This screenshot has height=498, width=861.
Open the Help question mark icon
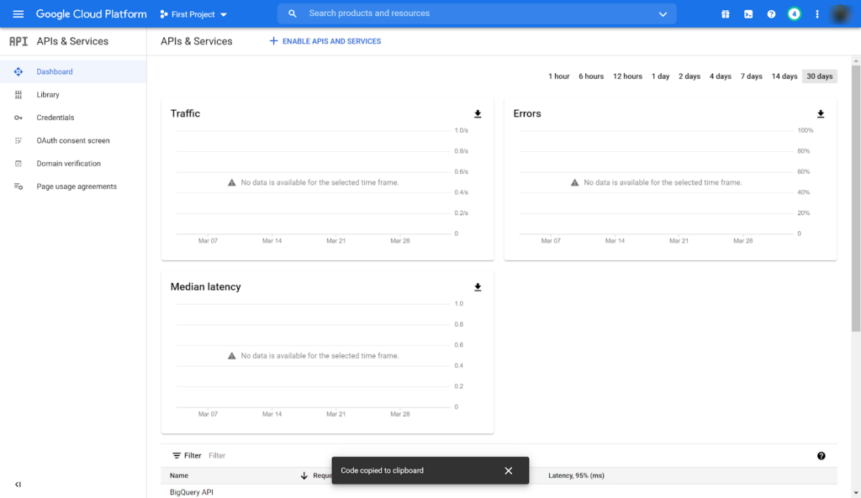(772, 14)
